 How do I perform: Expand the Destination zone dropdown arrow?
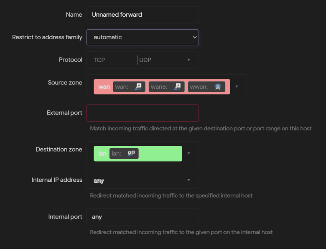pyautogui.click(x=188, y=153)
